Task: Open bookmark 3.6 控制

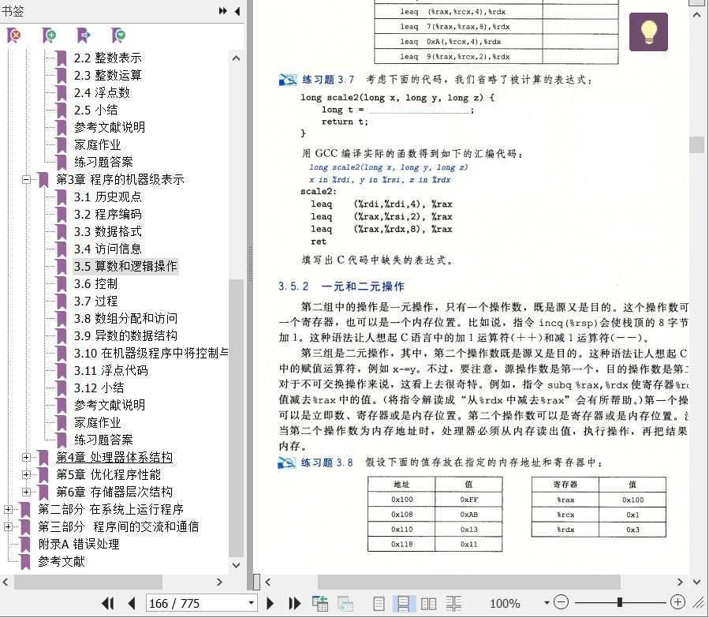Action: pos(95,283)
